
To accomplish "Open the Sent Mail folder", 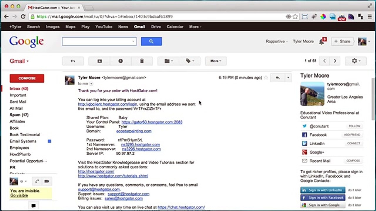I will click(x=18, y=102).
